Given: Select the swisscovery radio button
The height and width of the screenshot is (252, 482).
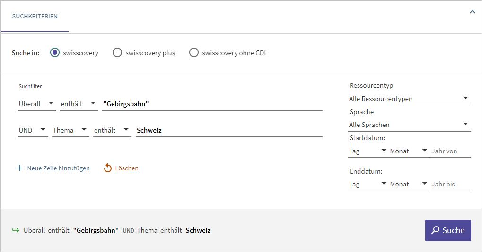Looking at the screenshot, I should 55,53.
